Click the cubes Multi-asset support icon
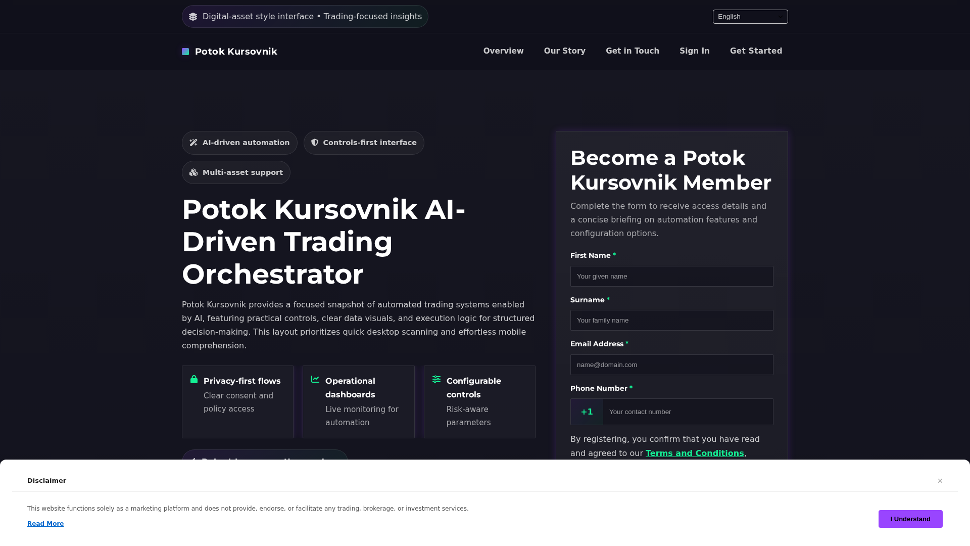The height and width of the screenshot is (546, 970). click(193, 172)
